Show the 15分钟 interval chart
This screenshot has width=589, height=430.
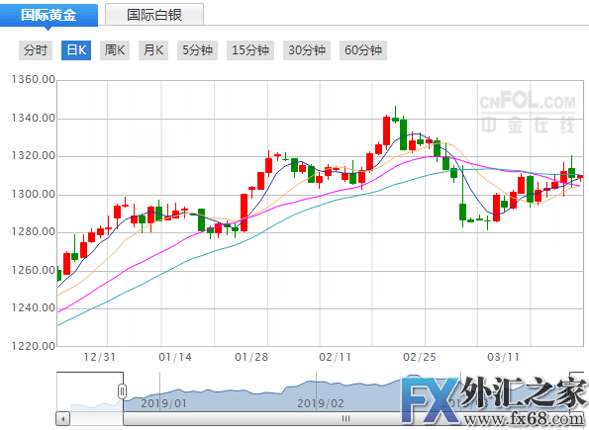point(250,50)
